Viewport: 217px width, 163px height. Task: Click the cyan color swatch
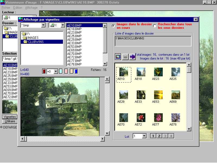point(61,71)
